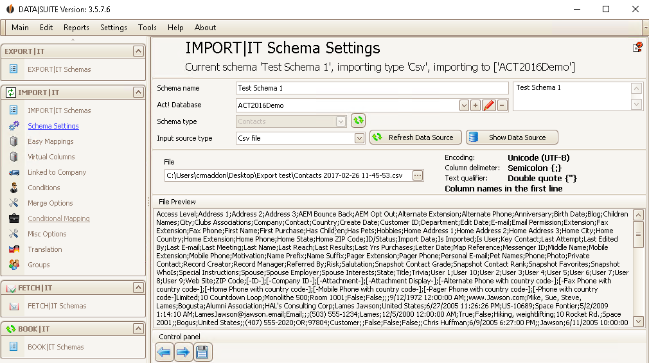
Task: Click the File path input field
Action: (x=289, y=175)
